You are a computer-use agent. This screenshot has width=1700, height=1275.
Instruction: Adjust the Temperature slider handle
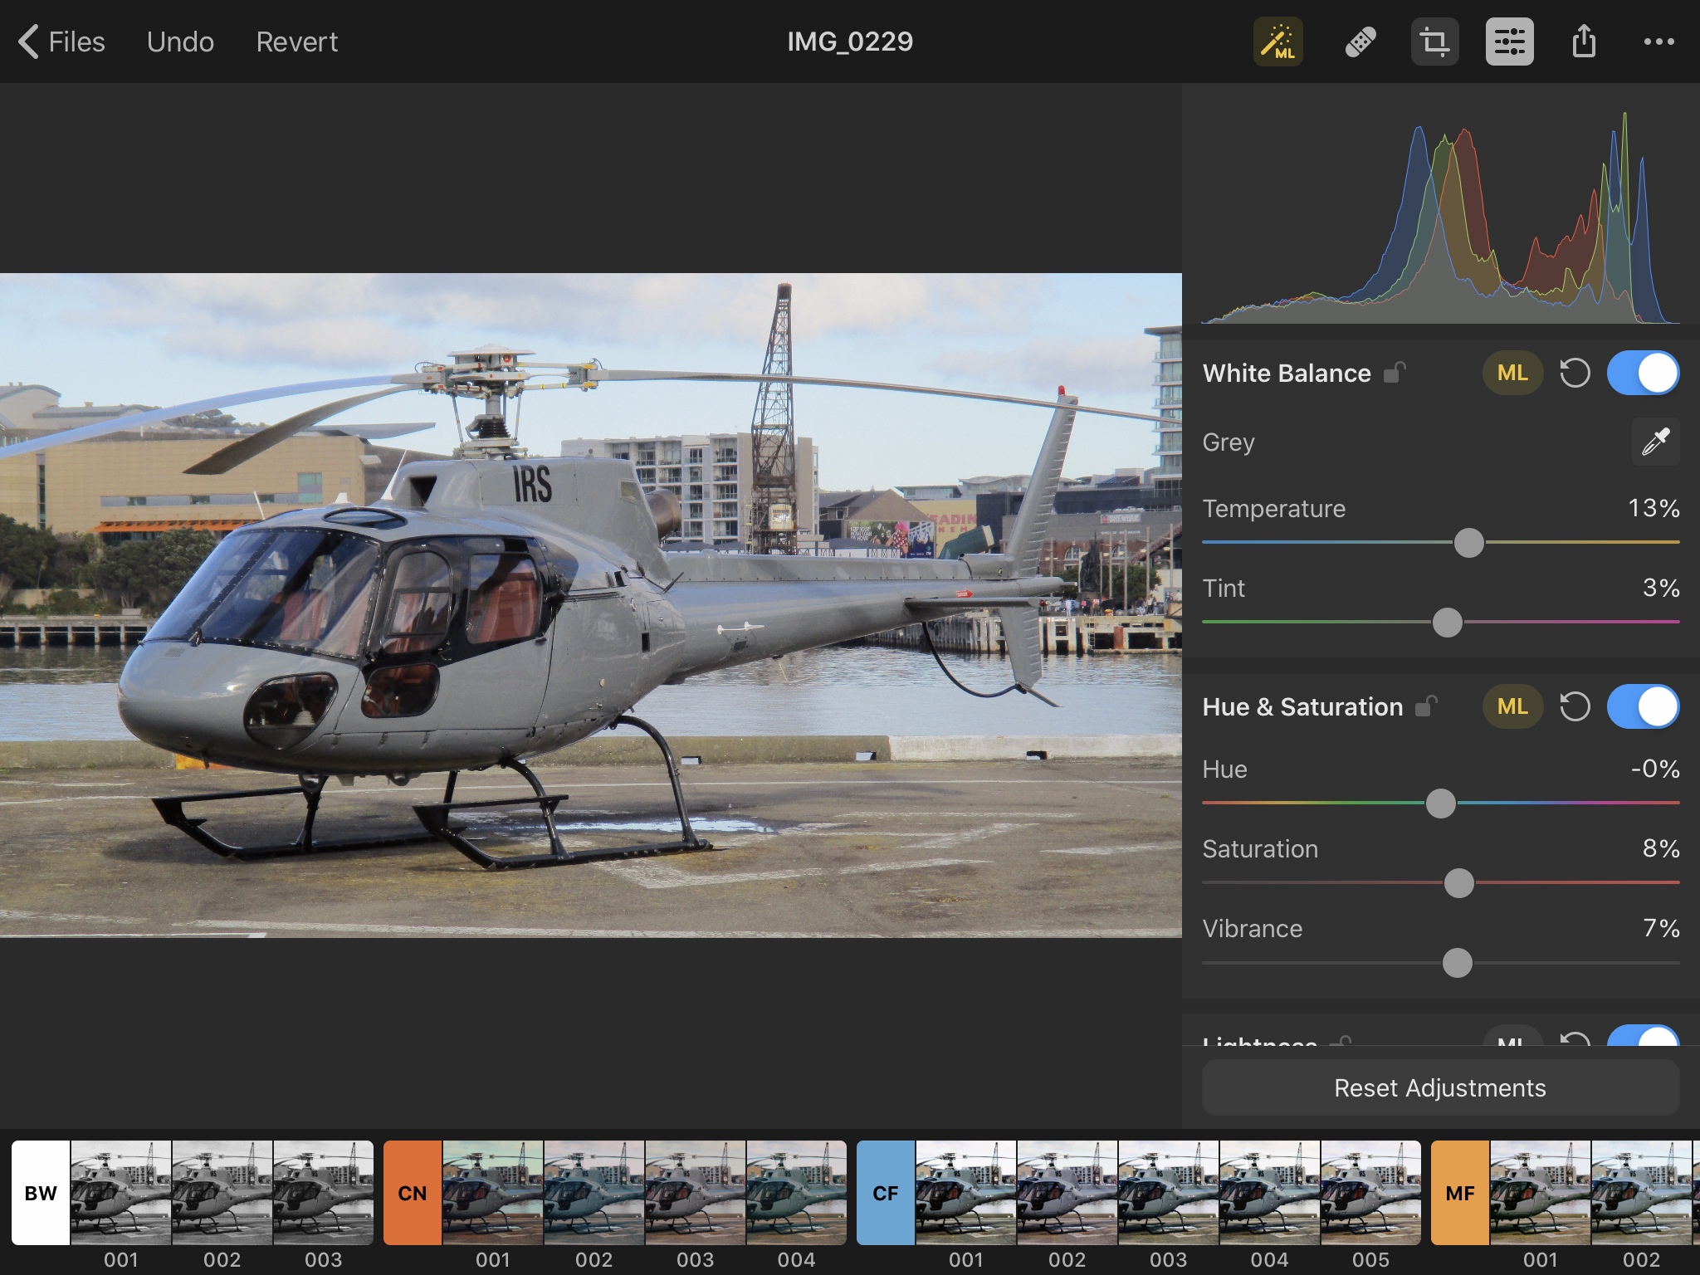tap(1468, 543)
